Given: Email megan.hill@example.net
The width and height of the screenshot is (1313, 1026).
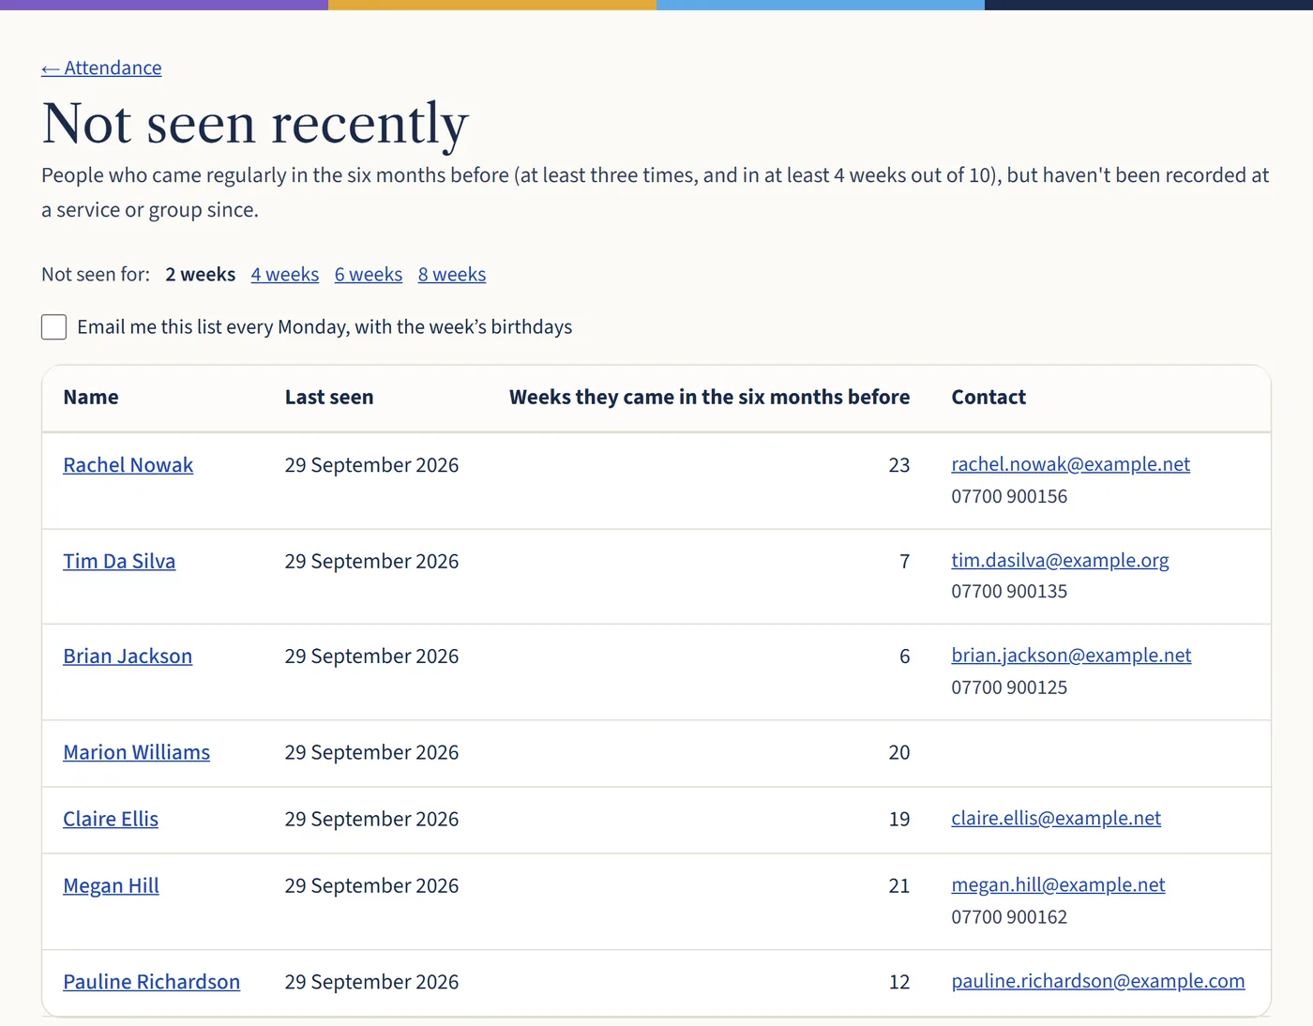Looking at the screenshot, I should click(x=1058, y=884).
